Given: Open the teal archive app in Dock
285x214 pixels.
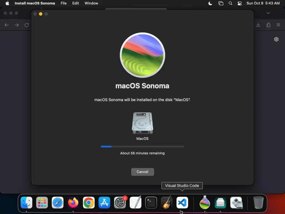Looking at the screenshot, I should point(220,202).
